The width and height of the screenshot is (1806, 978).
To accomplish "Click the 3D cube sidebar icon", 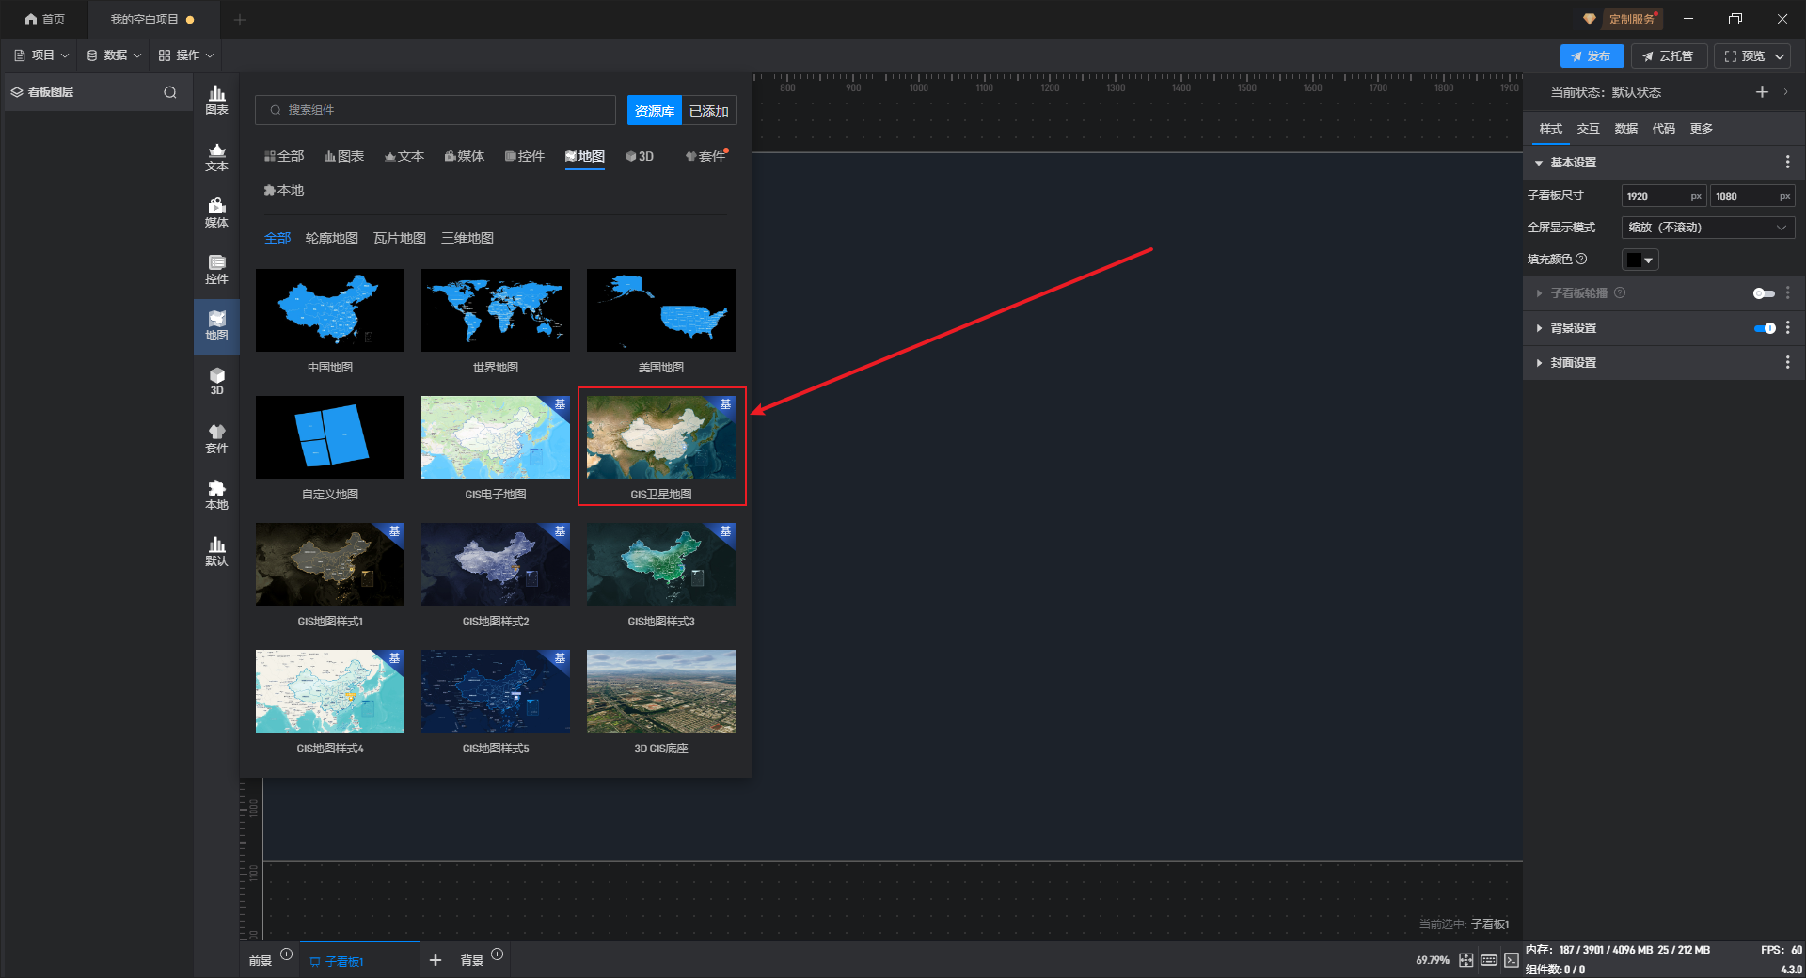I will coord(216,381).
